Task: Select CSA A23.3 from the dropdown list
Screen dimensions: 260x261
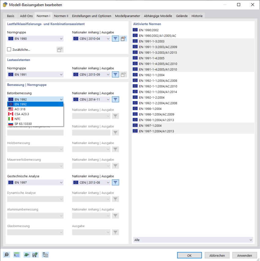Action: 35,114
